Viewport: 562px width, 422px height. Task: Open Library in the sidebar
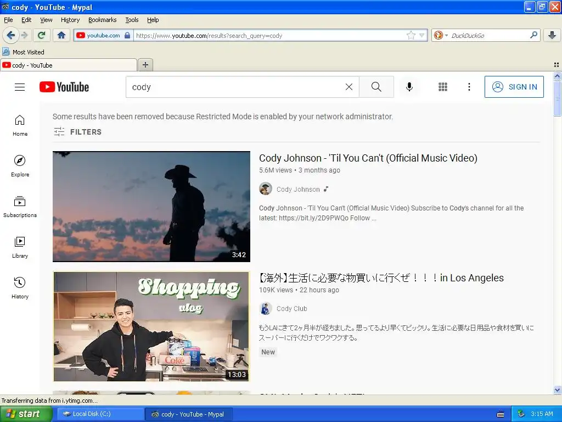pyautogui.click(x=20, y=247)
